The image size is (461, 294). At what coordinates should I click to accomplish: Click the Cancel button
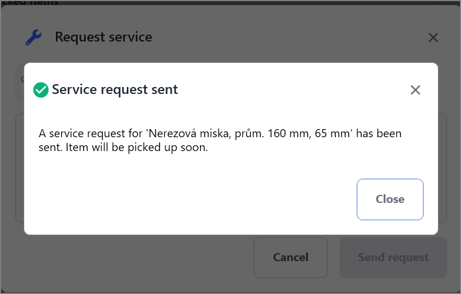coord(291,258)
